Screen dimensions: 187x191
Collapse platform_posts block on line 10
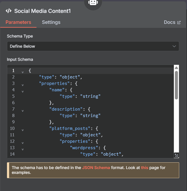23,130
